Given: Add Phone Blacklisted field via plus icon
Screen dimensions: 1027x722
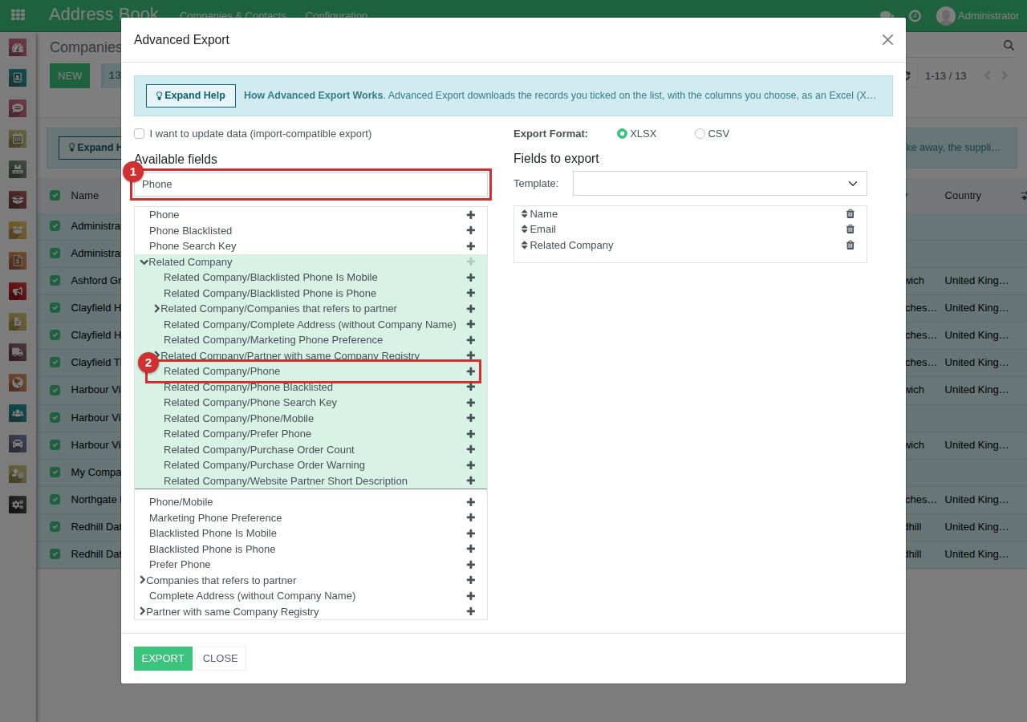Looking at the screenshot, I should (x=471, y=230).
